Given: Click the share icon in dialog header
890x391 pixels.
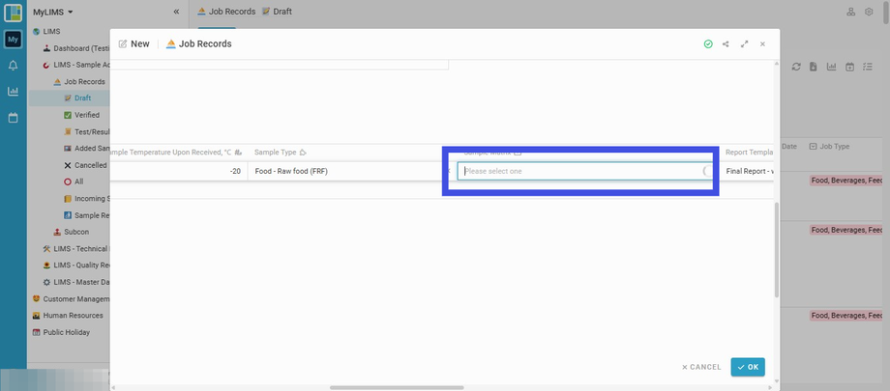Looking at the screenshot, I should click(x=726, y=44).
